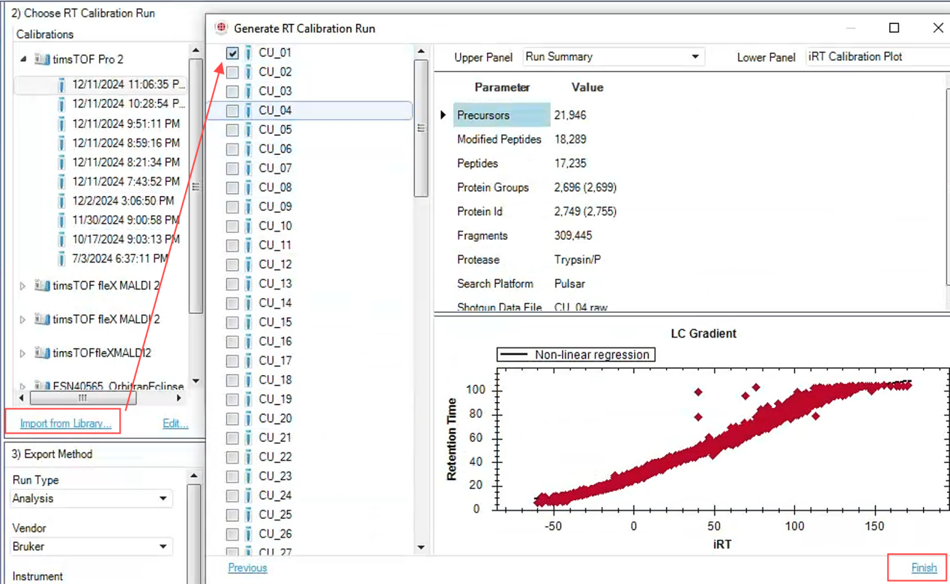Click the CU_24 run file icon
Viewport: 950px width, 584px height.
point(249,496)
